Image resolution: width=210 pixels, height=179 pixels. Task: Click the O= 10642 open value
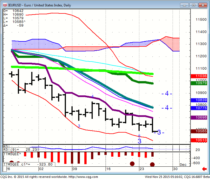[13, 11]
